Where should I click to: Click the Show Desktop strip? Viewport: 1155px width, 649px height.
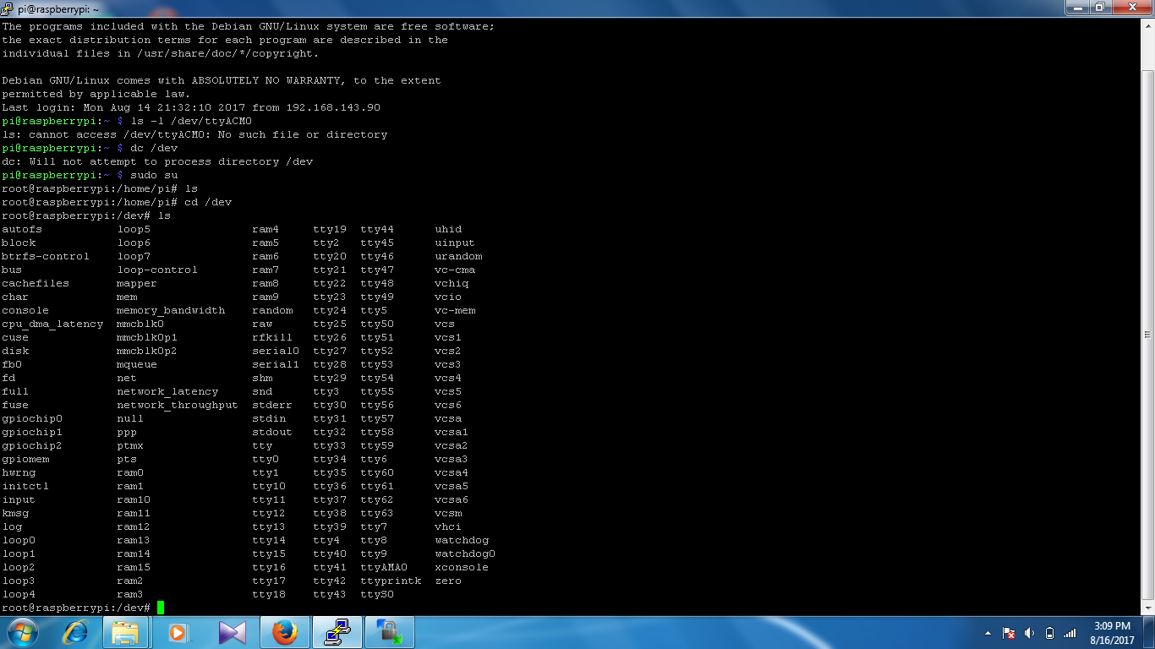click(1149, 632)
